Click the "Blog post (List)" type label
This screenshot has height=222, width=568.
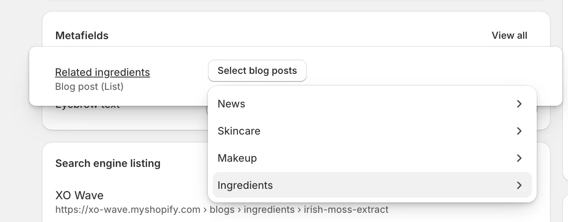[x=89, y=86]
